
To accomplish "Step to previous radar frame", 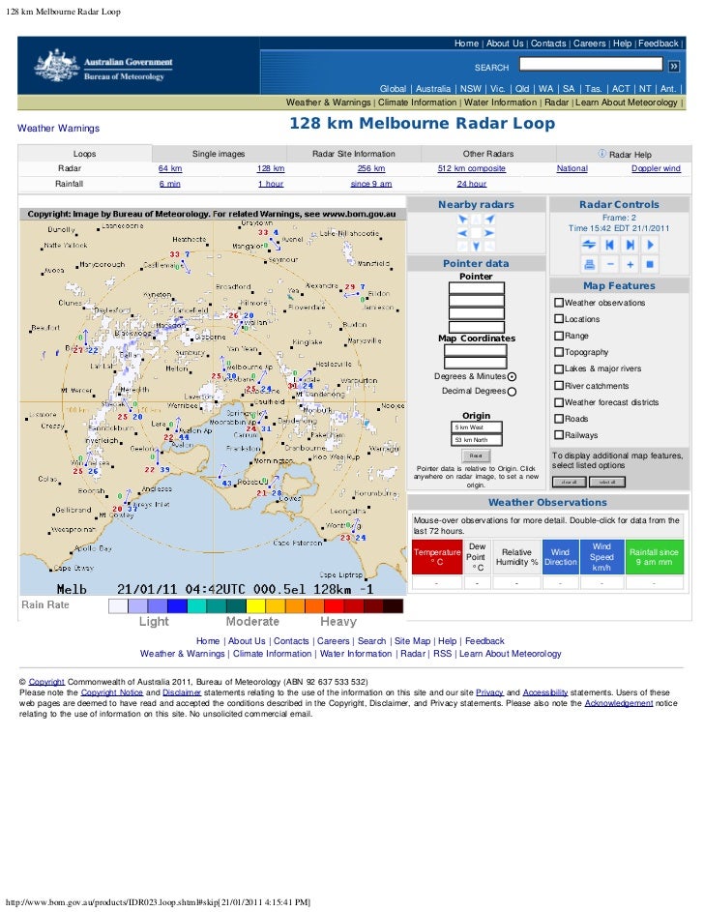I will point(609,245).
